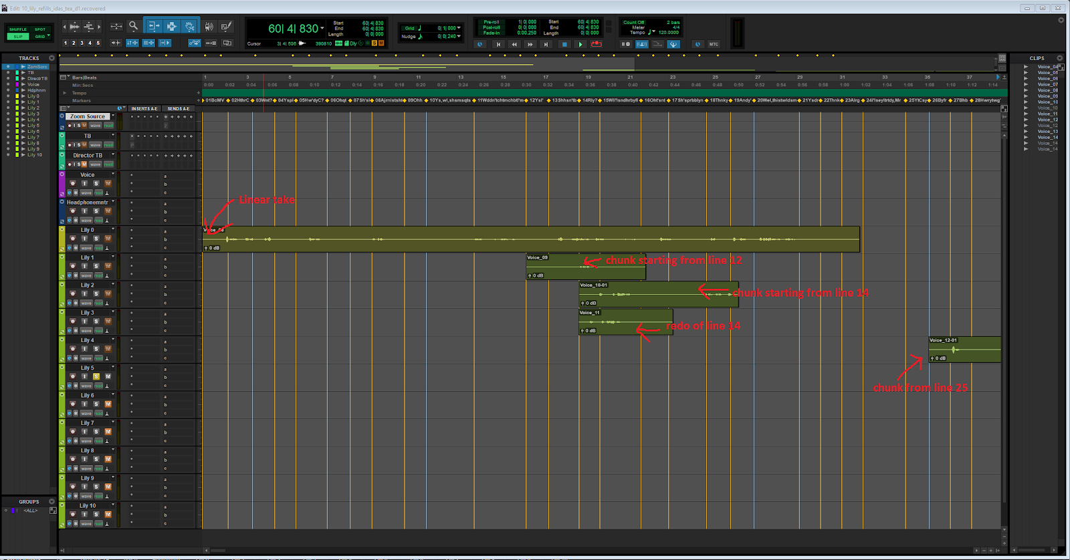Mute the Voice track
This screenshot has height=560, width=1070.
[x=108, y=183]
